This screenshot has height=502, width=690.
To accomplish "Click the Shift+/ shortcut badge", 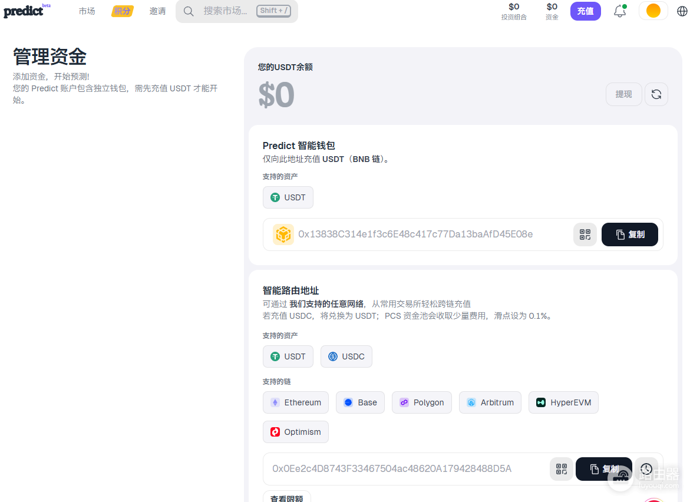I will (274, 11).
